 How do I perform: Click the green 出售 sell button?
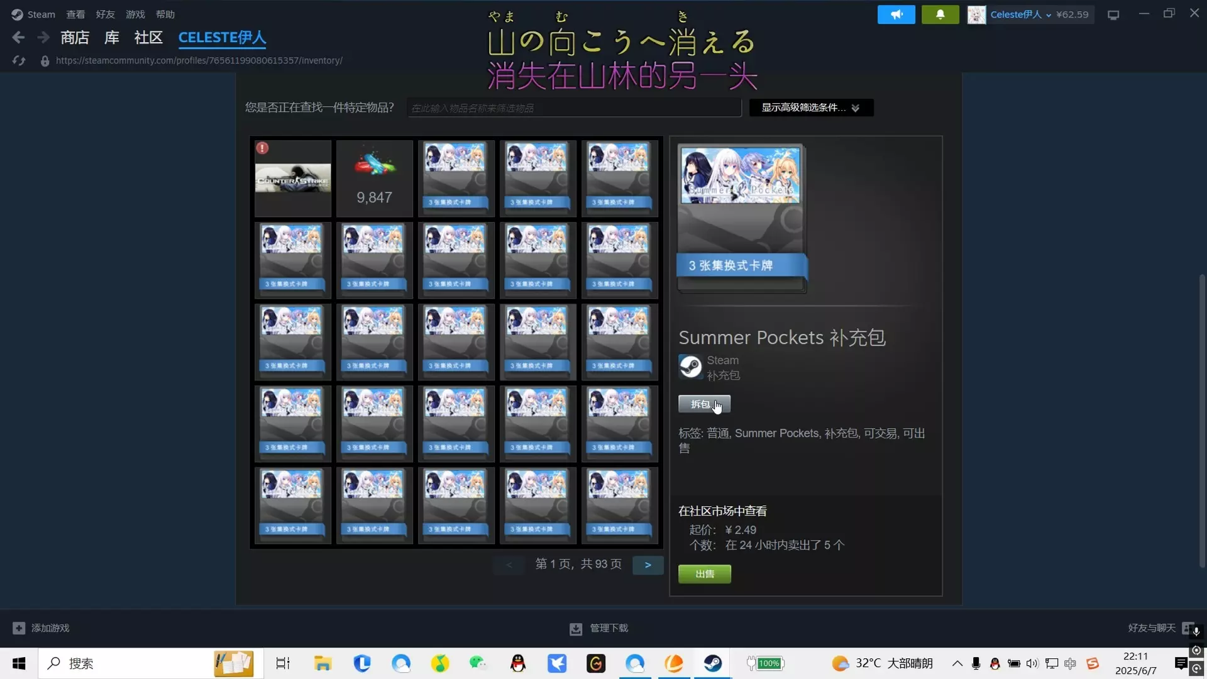click(705, 574)
